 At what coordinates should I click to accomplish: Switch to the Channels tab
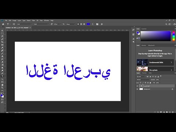coord(144,73)
